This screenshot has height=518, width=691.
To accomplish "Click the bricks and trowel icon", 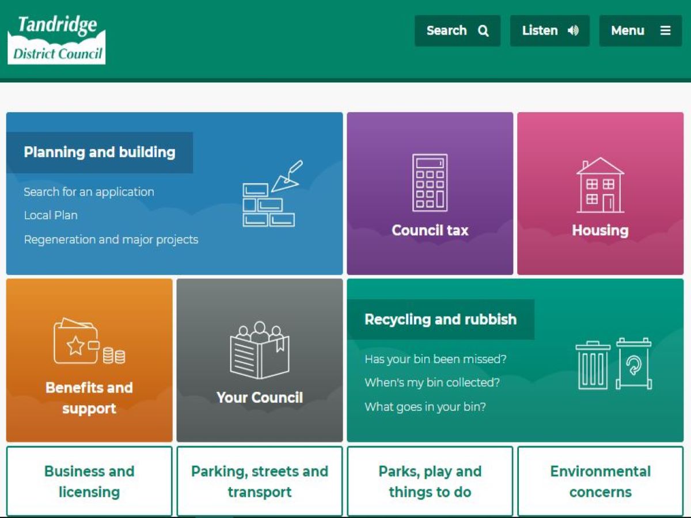I will coord(272,193).
